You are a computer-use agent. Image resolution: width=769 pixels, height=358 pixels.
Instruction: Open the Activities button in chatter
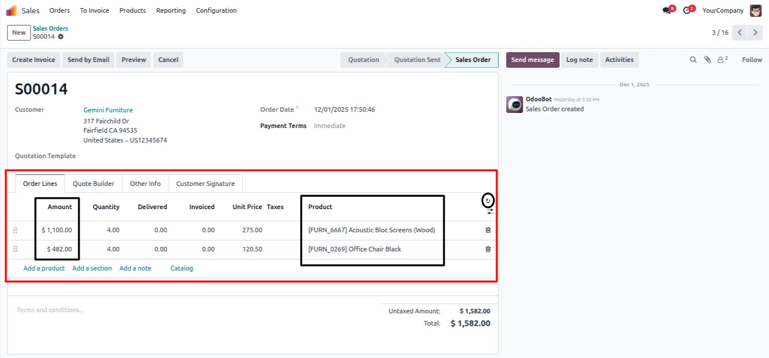[619, 60]
